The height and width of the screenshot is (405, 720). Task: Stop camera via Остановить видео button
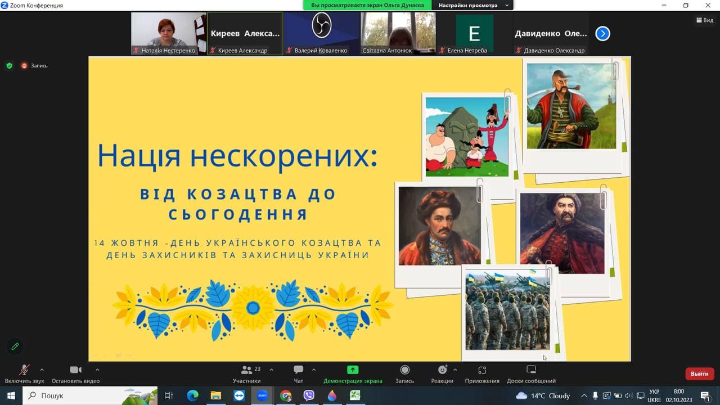(x=75, y=370)
